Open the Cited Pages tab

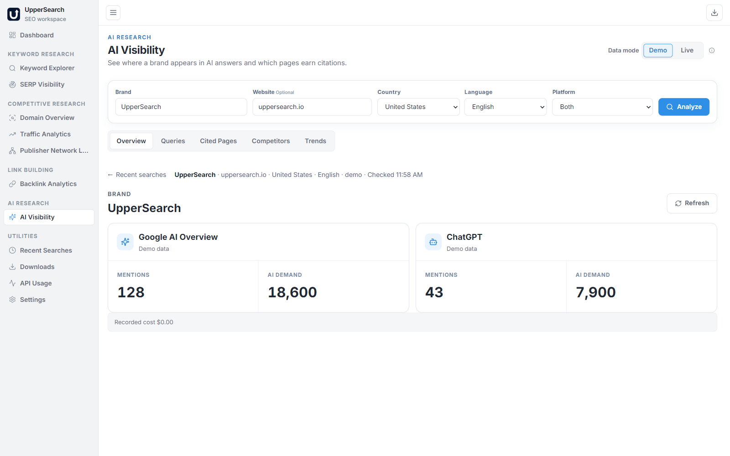pyautogui.click(x=218, y=141)
